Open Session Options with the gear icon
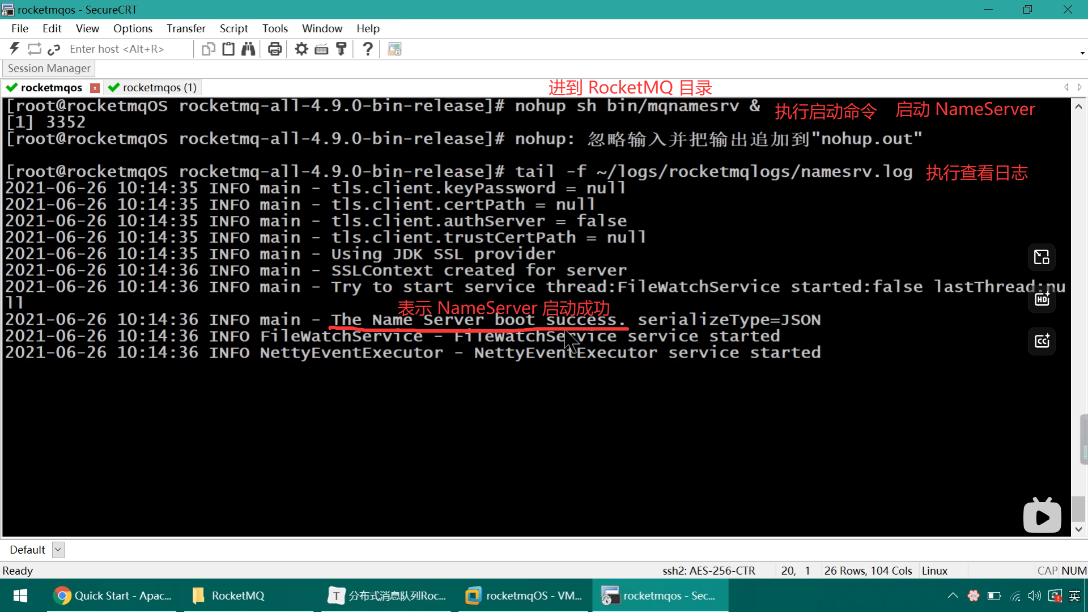 [301, 49]
